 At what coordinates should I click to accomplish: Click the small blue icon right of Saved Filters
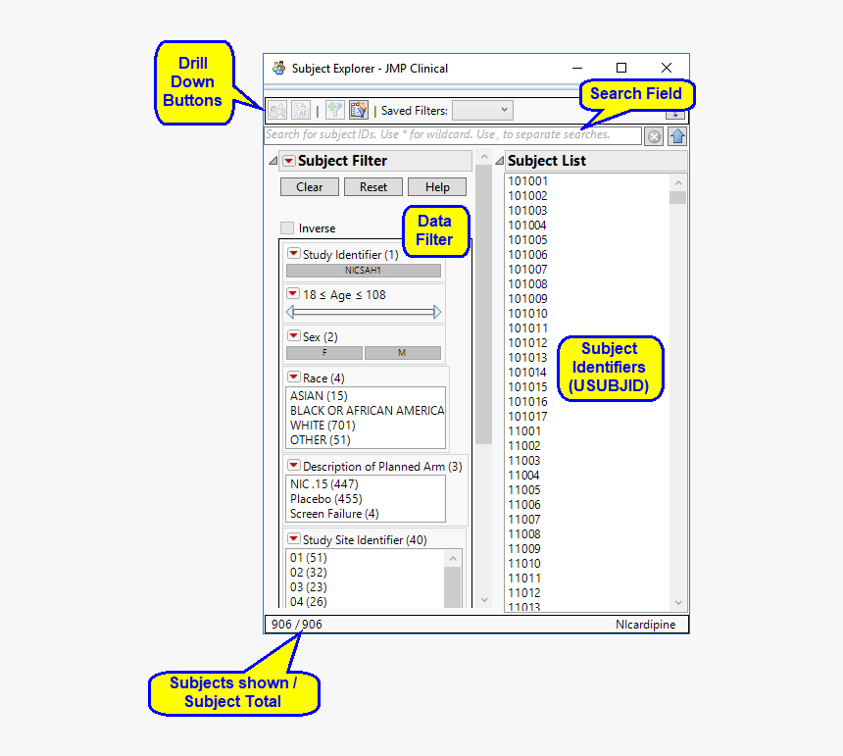tap(676, 114)
